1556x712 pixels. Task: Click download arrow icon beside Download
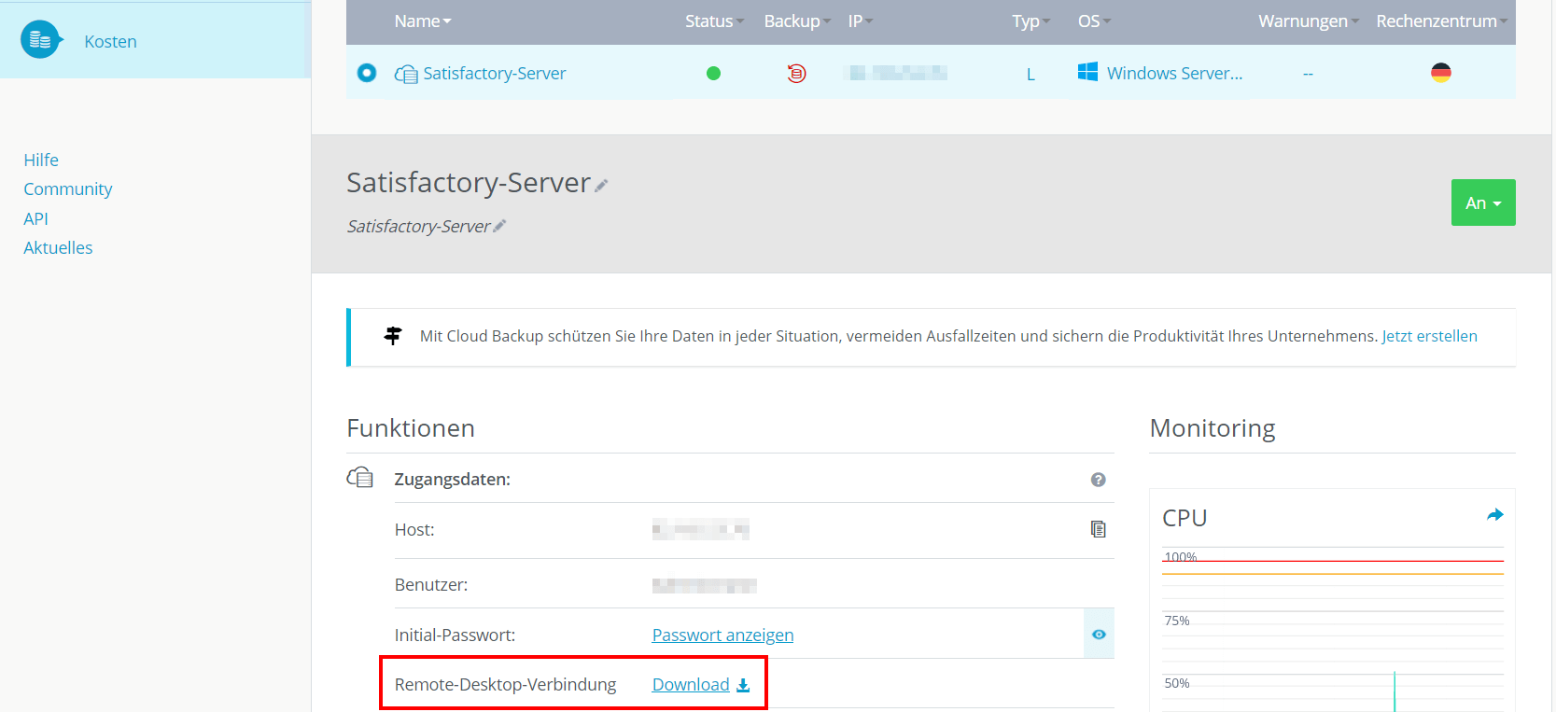[x=743, y=685]
